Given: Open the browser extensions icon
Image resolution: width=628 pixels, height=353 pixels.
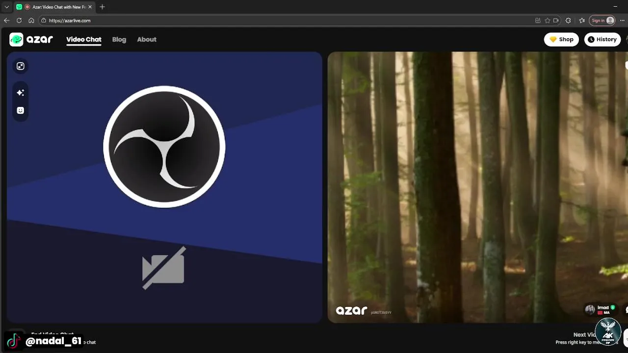Looking at the screenshot, I should coord(568,21).
